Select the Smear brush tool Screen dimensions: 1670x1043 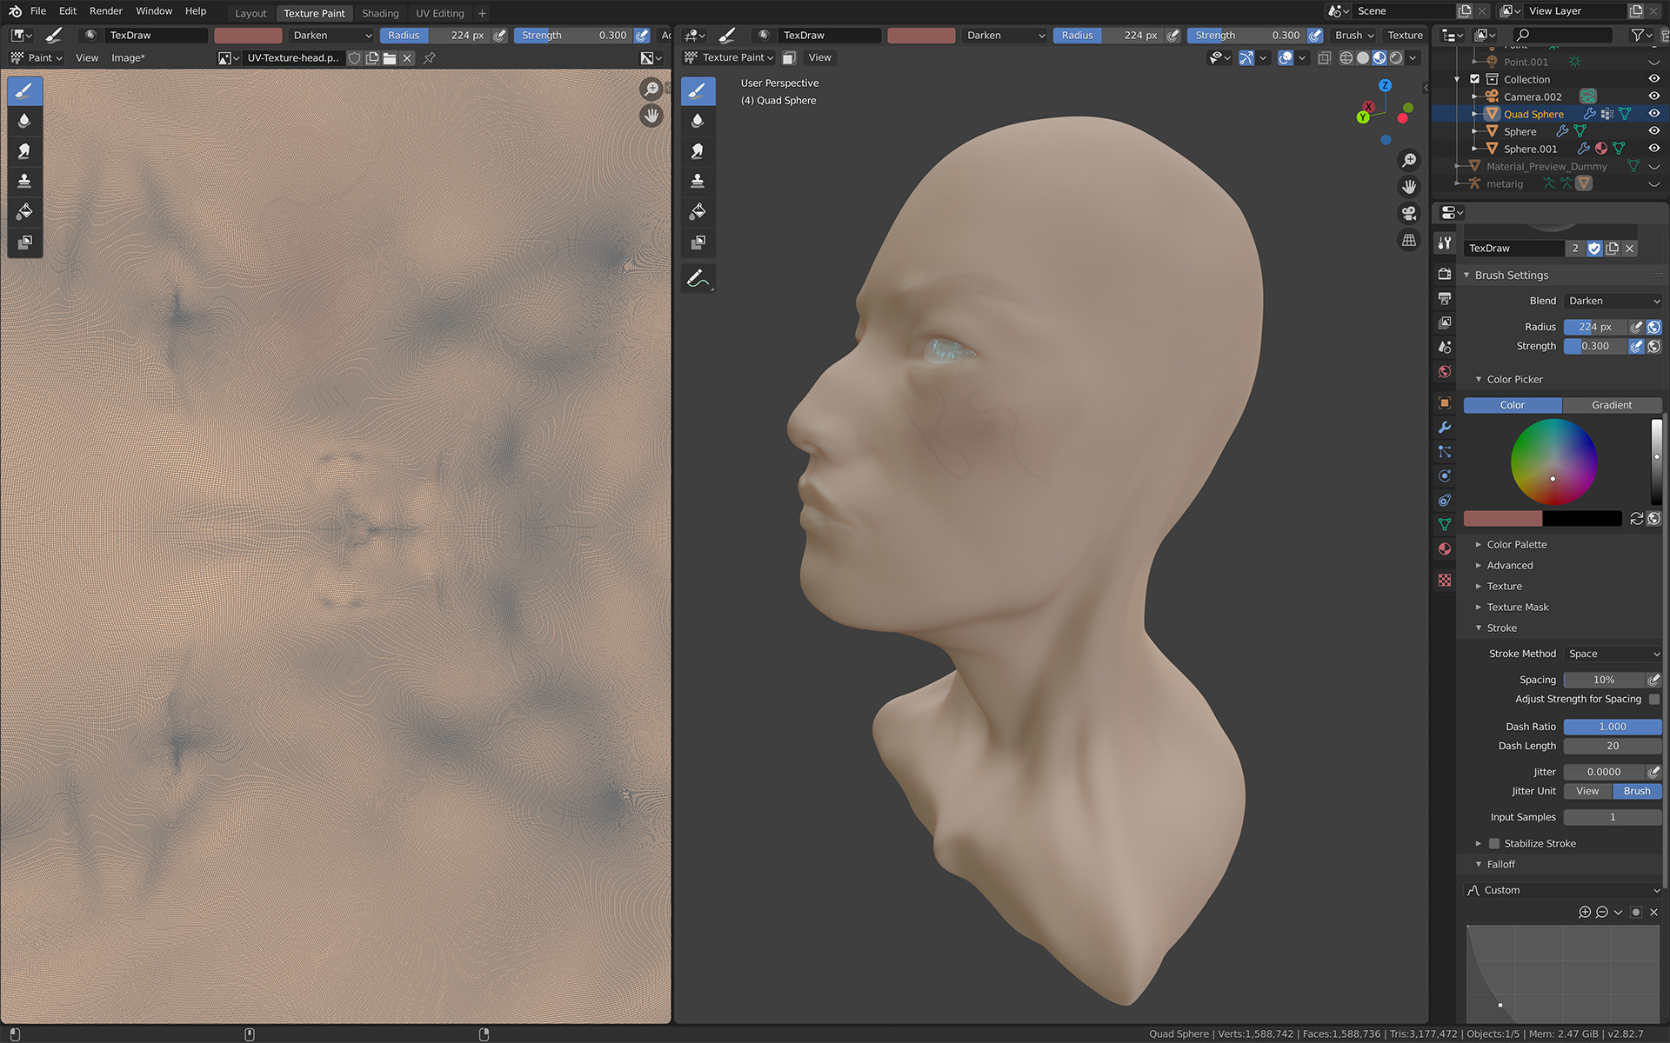coord(24,149)
